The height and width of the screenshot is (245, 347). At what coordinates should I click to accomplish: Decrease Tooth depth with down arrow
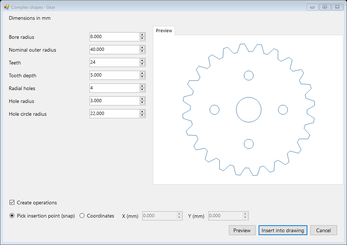click(142, 77)
